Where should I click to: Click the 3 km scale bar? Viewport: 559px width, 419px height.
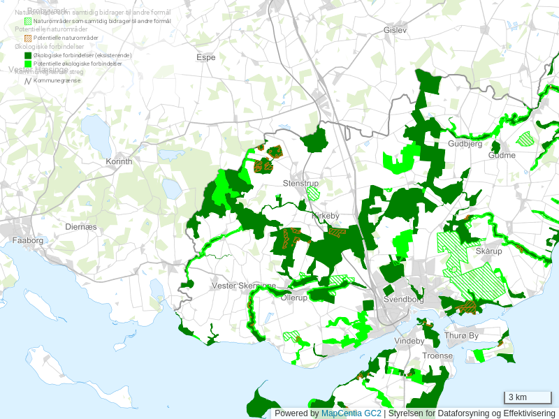528,398
